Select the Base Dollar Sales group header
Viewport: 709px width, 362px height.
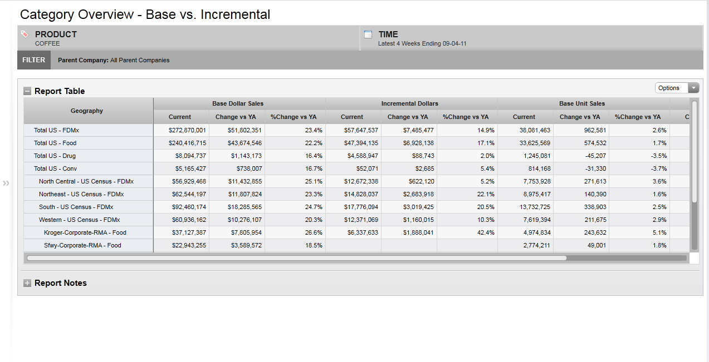tap(238, 103)
